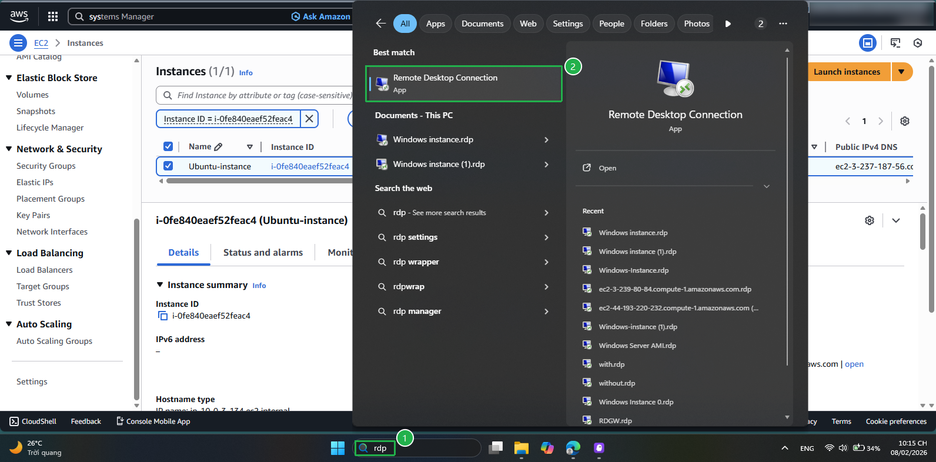Select the Web search filter tab

point(528,24)
